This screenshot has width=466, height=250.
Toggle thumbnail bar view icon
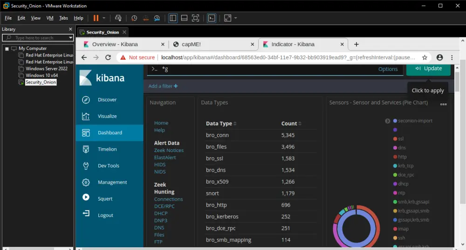[184, 18]
